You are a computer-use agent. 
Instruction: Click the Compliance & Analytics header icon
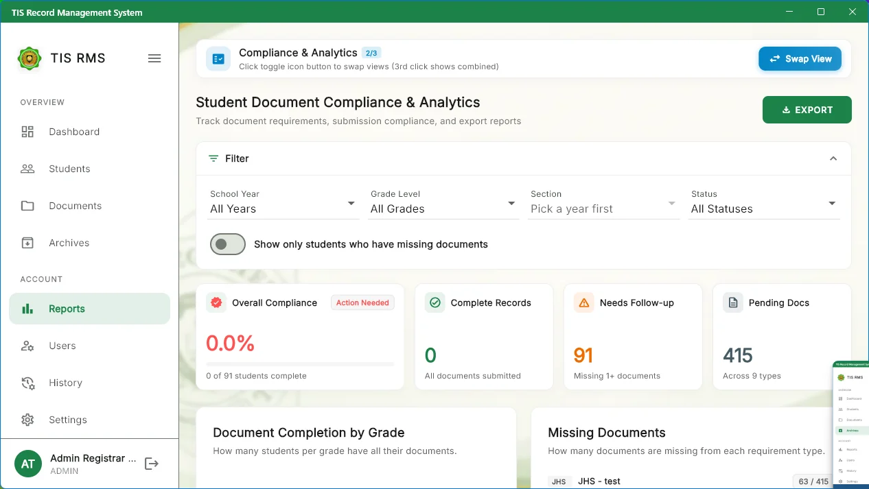click(218, 59)
